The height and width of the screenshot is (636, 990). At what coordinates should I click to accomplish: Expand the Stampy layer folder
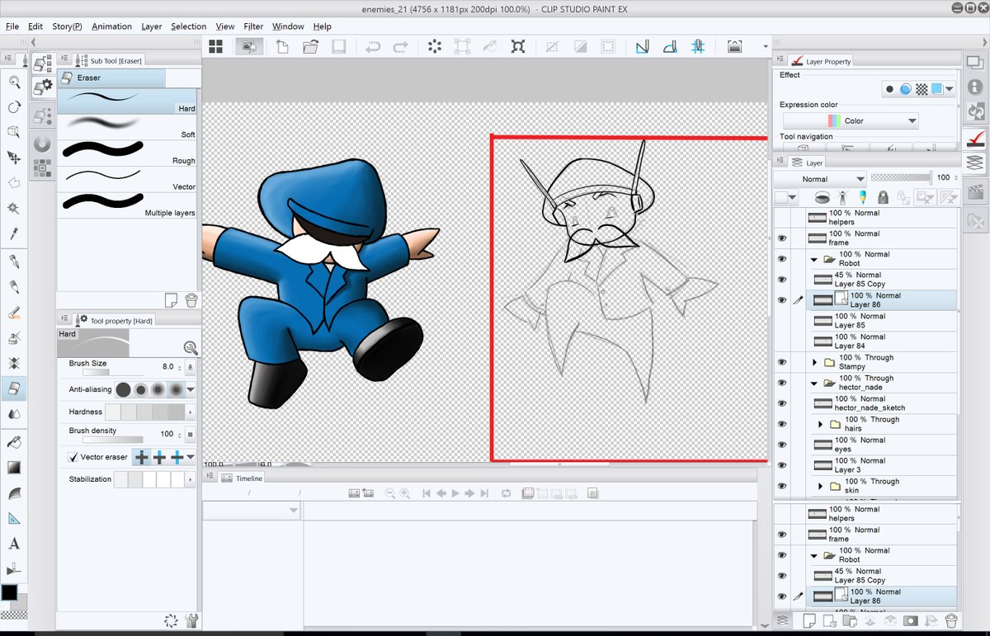pos(815,362)
